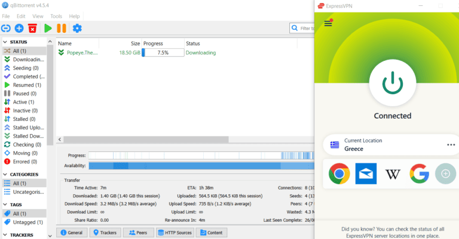Screen dimensions: 459x239
Task: Collapse the CATEGORIES sidebar section
Action: (x=5, y=175)
